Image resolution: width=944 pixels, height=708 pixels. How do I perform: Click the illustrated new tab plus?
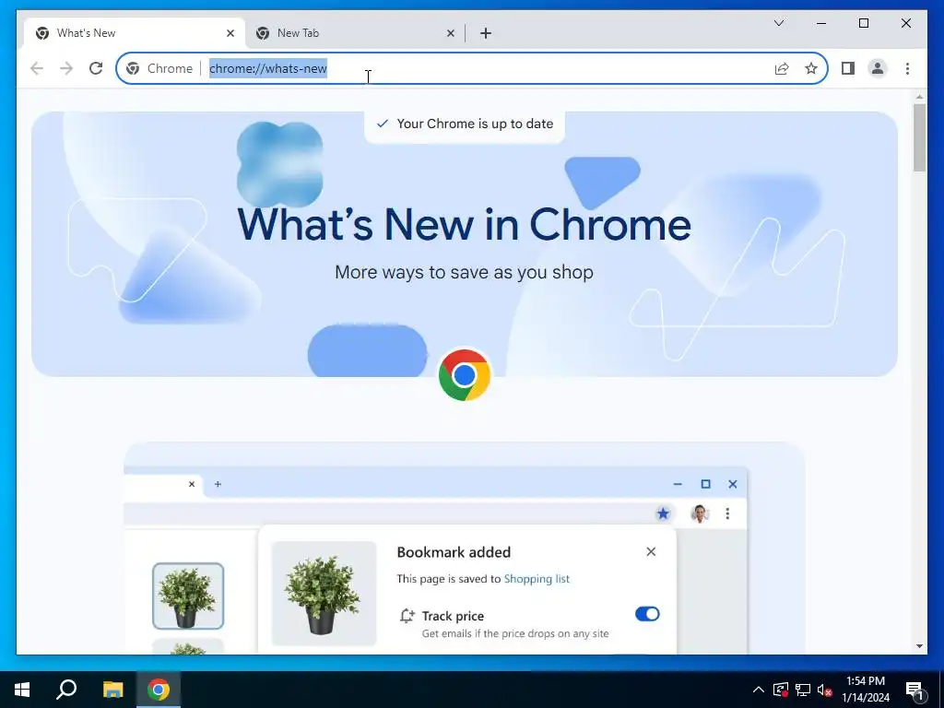(x=218, y=484)
